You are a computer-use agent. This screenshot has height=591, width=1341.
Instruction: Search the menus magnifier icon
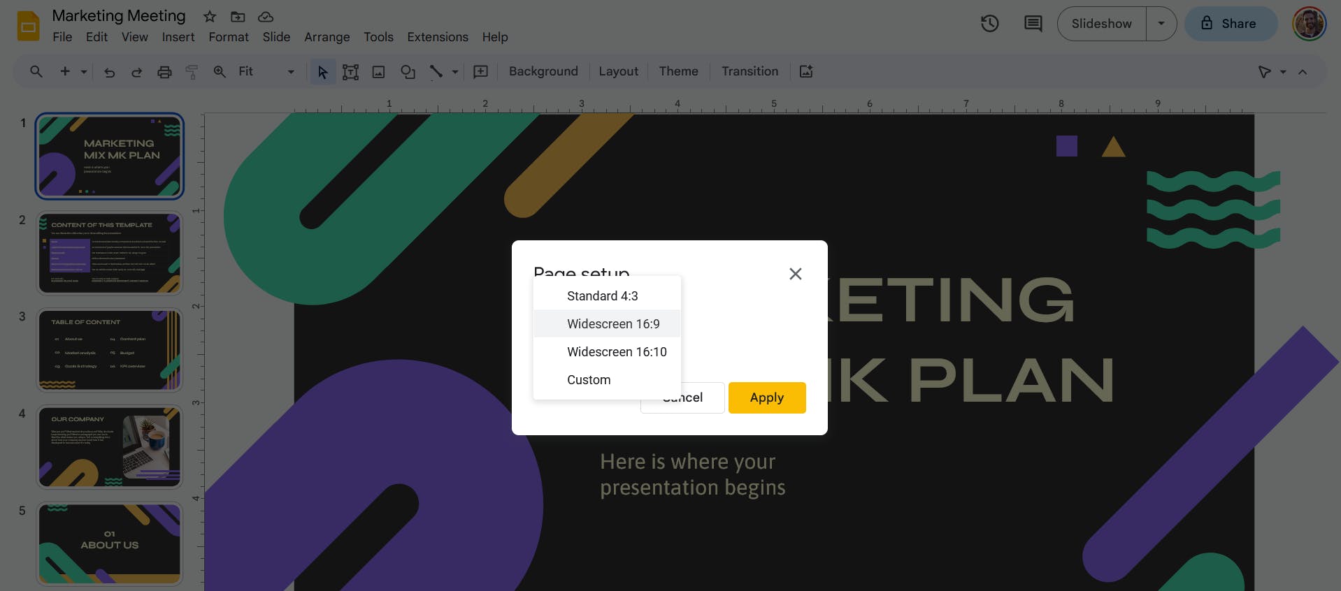[36, 71]
